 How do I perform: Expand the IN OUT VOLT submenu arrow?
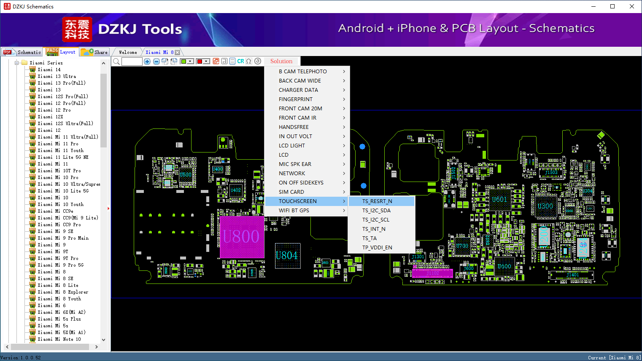pos(344,136)
